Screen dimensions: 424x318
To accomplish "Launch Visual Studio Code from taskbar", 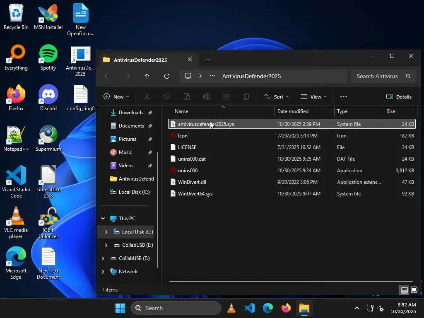I will 250,308.
